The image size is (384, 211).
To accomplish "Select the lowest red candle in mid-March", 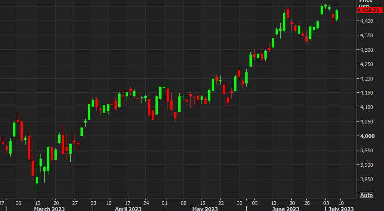I will tap(33, 169).
